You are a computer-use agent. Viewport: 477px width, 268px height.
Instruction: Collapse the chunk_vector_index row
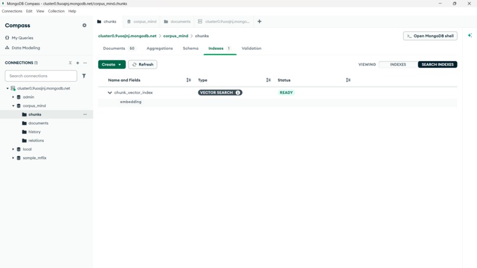(110, 92)
